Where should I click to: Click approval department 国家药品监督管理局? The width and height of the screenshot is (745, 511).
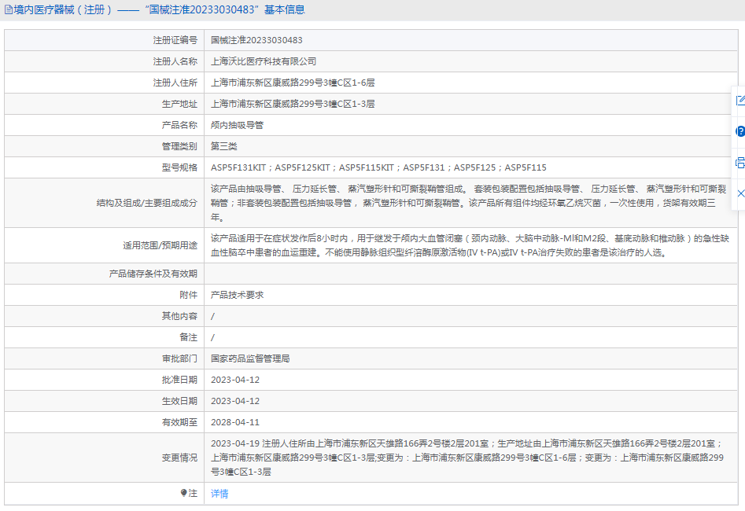[250, 358]
